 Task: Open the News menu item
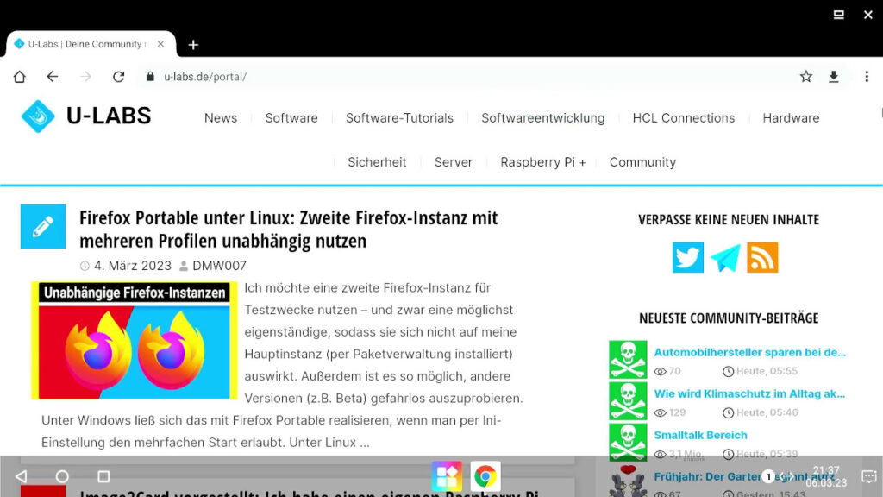coord(221,117)
